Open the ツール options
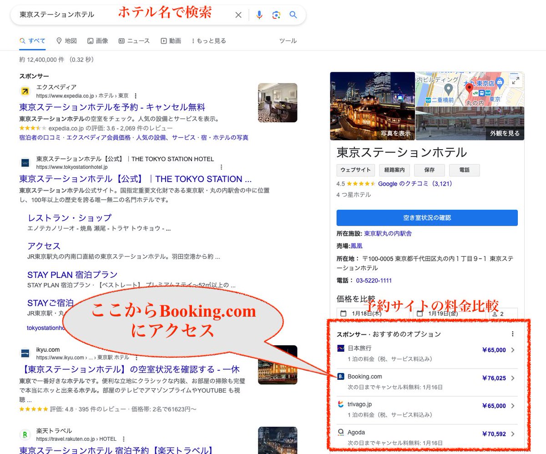Viewport: 546px width, 454px height. pyautogui.click(x=288, y=40)
